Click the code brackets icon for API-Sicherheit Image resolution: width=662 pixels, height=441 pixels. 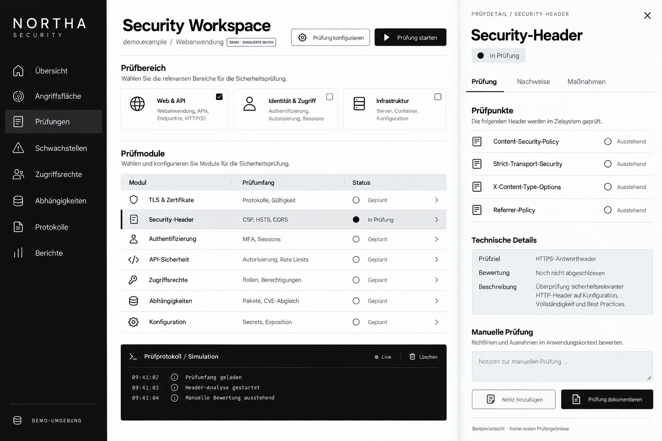[134, 260]
